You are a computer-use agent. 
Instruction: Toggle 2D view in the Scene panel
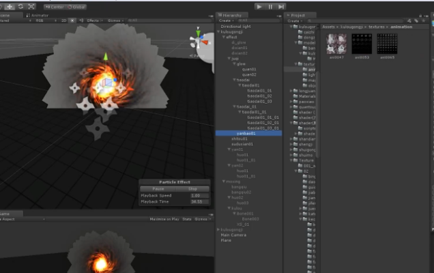(x=63, y=20)
